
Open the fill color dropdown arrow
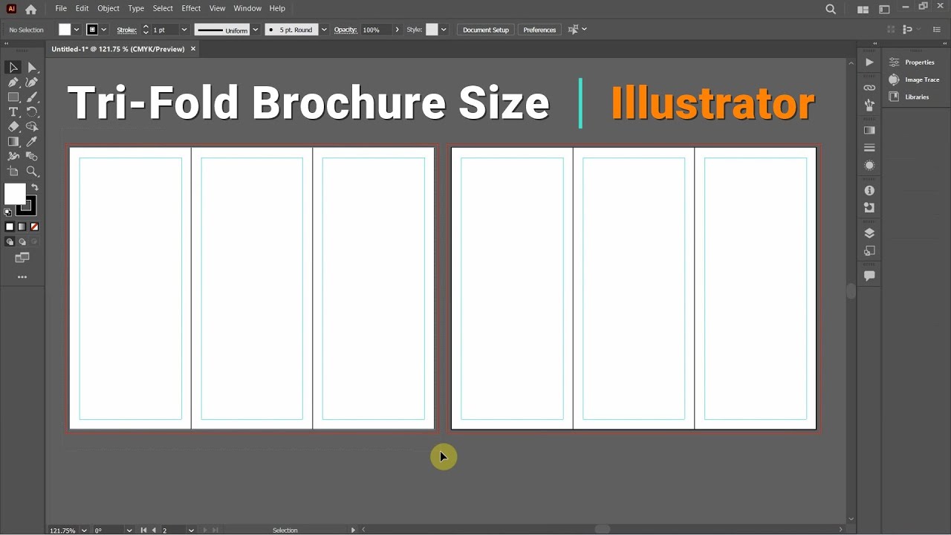pyautogui.click(x=77, y=30)
